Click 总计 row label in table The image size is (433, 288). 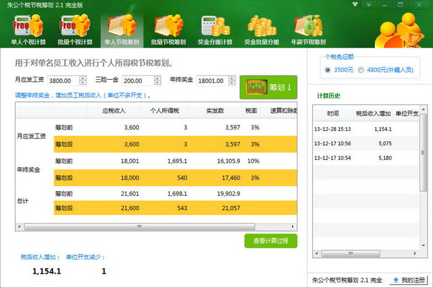tap(22, 201)
